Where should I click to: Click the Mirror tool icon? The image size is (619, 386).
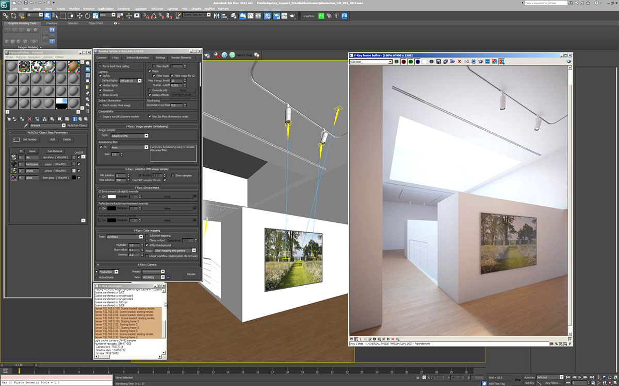click(216, 15)
